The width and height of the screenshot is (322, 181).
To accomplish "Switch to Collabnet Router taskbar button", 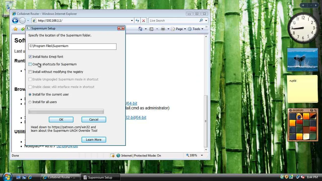I will pyautogui.click(x=60, y=177).
